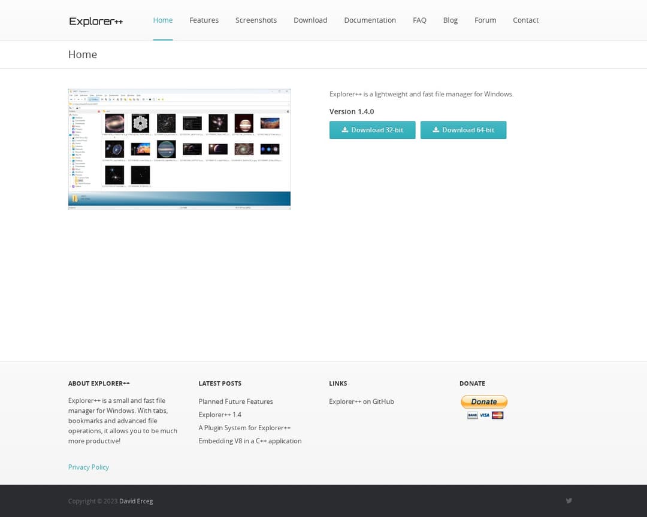Open A Plugin System for Explorer++ post
This screenshot has height=517, width=647.
click(244, 428)
